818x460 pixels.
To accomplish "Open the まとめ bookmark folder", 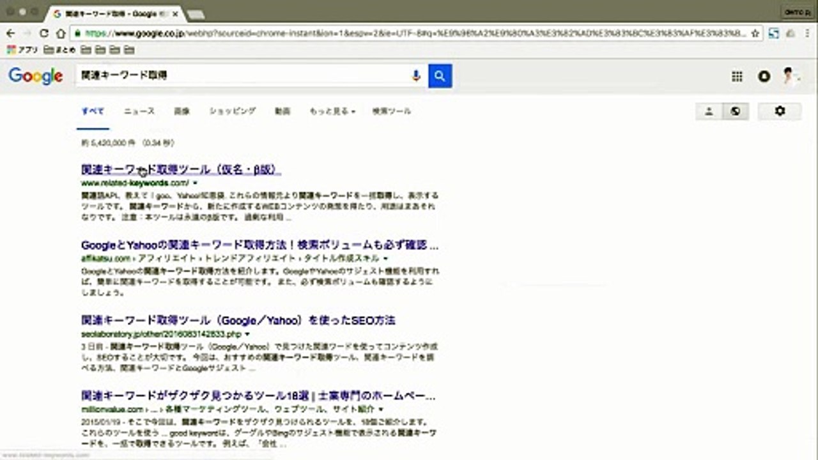I will point(60,49).
